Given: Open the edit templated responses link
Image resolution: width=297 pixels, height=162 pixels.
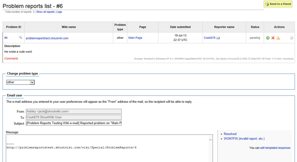Looking at the screenshot, I should (275, 148).
